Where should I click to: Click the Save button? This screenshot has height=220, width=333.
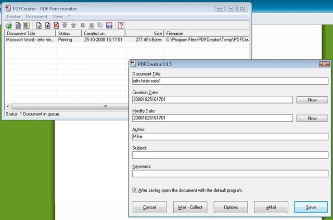(311, 208)
